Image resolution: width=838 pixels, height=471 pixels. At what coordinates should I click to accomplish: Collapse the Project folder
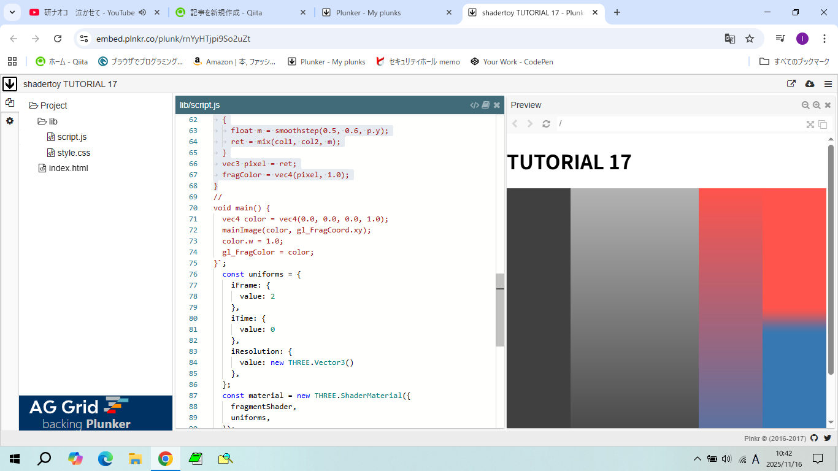point(48,105)
